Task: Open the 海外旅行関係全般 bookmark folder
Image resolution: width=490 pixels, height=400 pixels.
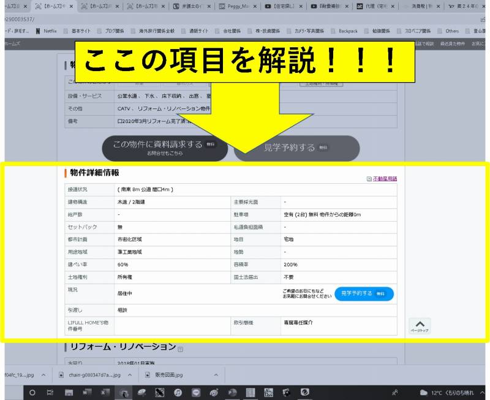Action: 153,31
